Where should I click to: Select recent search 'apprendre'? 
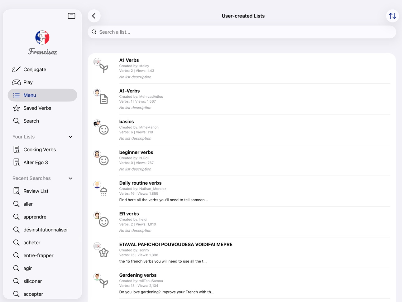(x=42, y=217)
